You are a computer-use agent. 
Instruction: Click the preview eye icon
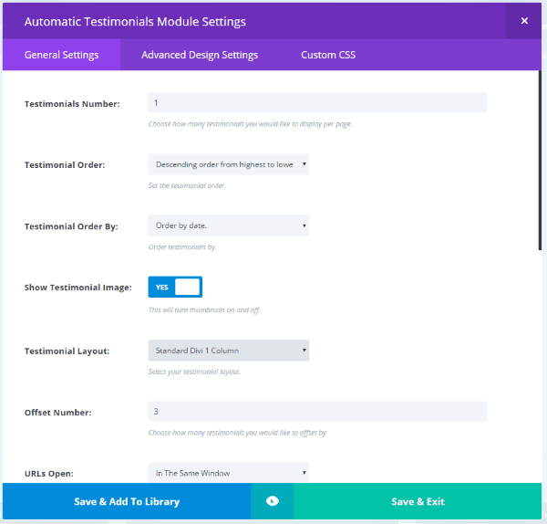[x=273, y=501]
